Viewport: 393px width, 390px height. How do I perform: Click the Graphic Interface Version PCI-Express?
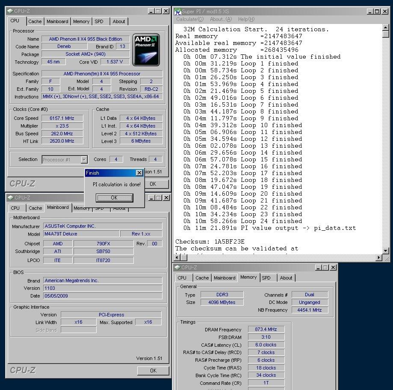(111, 315)
